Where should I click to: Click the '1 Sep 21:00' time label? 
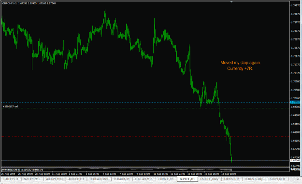coord(75,174)
